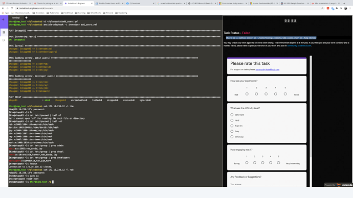Reload the page with refresh icon
353x198 pixels.
[12, 8]
